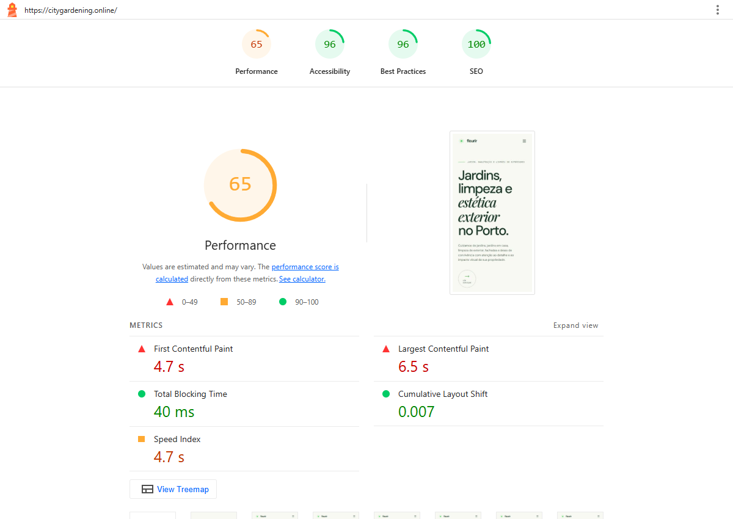Click green circle beside Cumulative Layout Shift
The width and height of the screenshot is (733, 519).
click(x=386, y=394)
